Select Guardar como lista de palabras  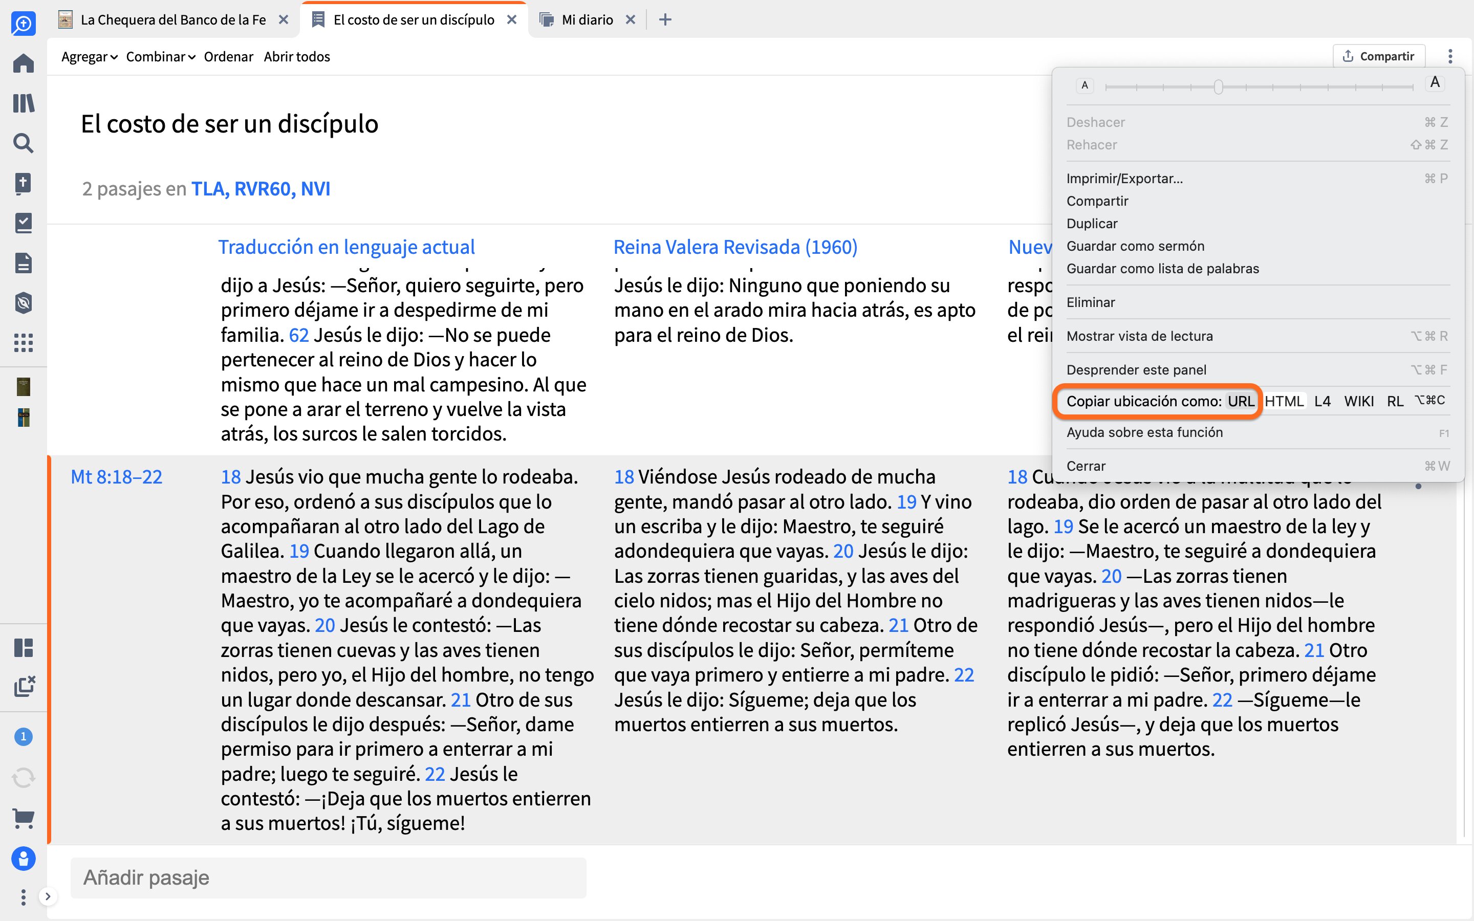click(1257, 269)
